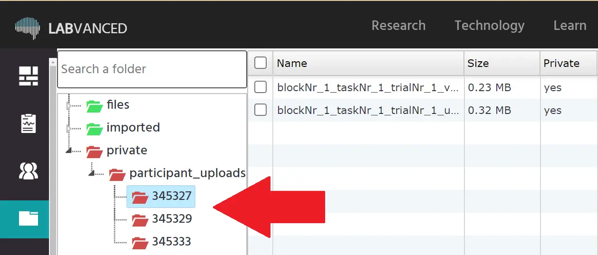Focus the Search a folder field
Screen dimensions: 598x255
(x=152, y=69)
